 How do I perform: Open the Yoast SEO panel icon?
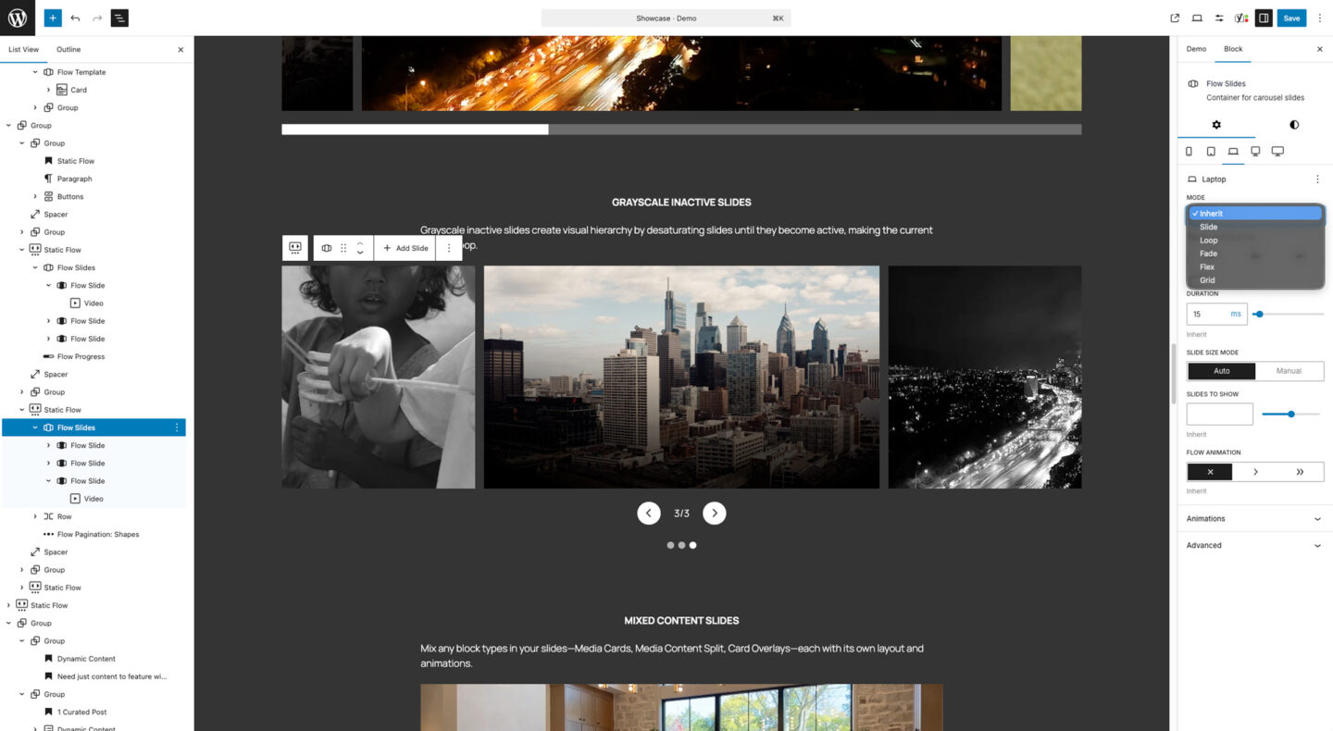(x=1241, y=18)
